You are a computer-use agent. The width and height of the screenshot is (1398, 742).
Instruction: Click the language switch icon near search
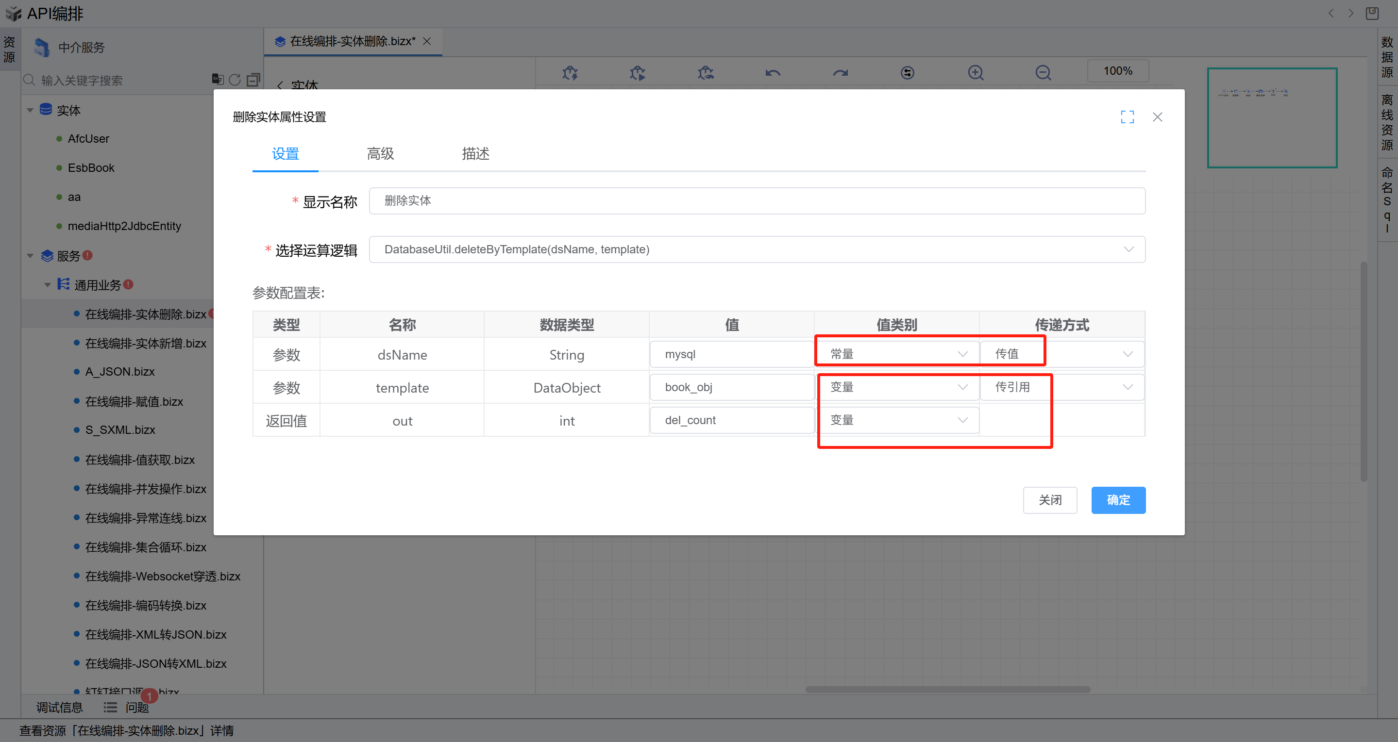(217, 79)
